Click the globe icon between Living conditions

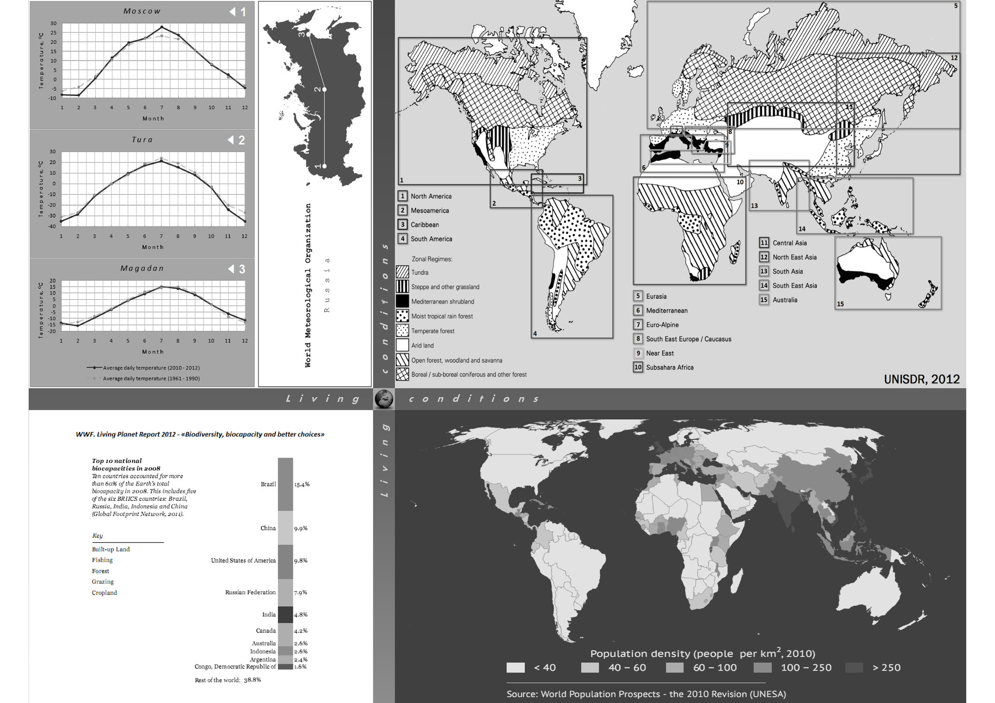(383, 399)
